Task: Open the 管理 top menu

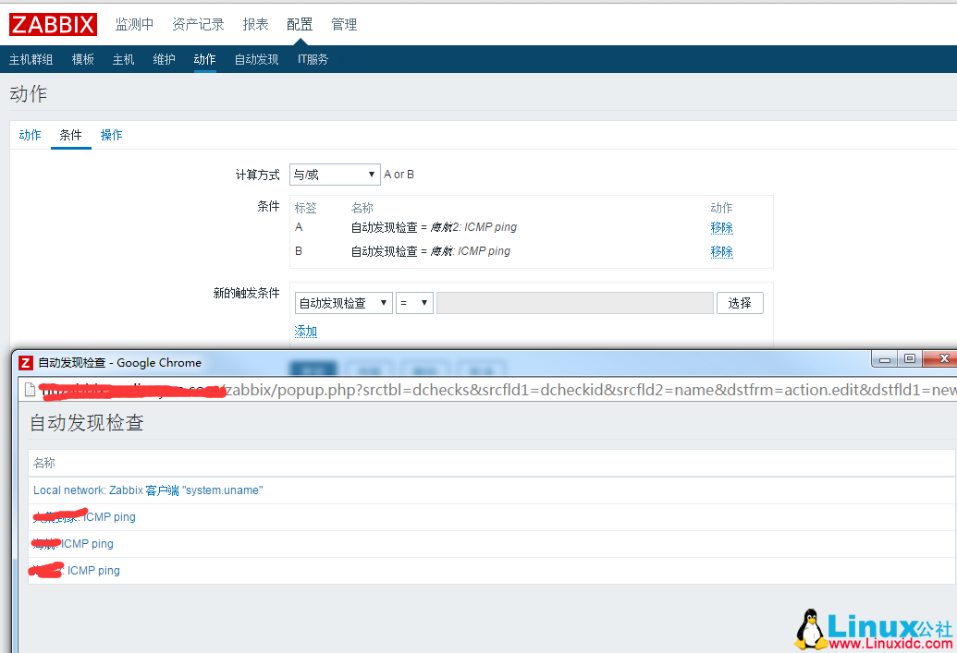Action: (x=344, y=24)
